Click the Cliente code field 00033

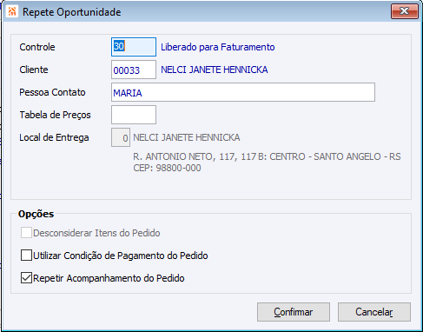[x=134, y=70]
